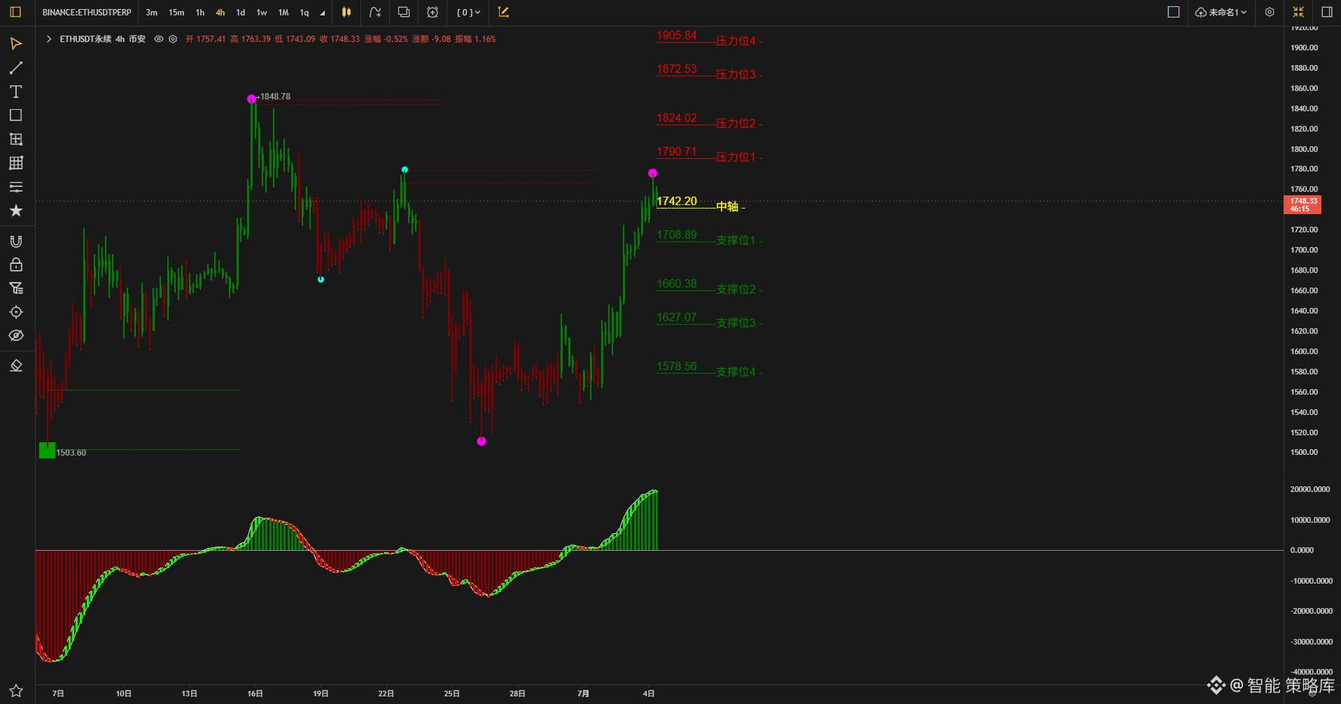Click the cyan marker dot near 1670 low
This screenshot has height=704, width=1341.
321,279
